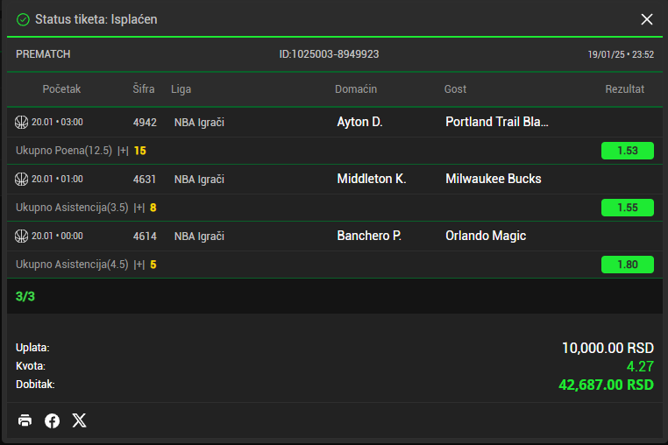Click the 1.80 odds button
Screen dimensions: 668x445
(x=627, y=265)
